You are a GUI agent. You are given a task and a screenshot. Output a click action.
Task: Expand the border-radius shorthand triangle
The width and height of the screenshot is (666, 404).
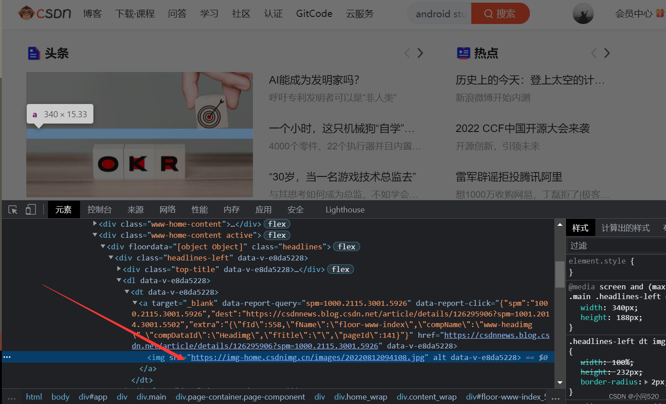tap(646, 382)
